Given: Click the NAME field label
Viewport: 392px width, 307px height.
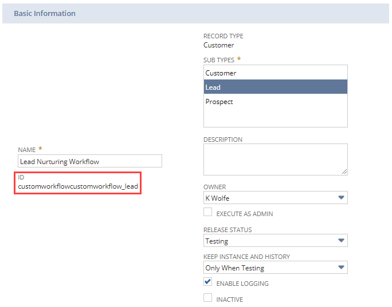Looking at the screenshot, I should coord(27,150).
